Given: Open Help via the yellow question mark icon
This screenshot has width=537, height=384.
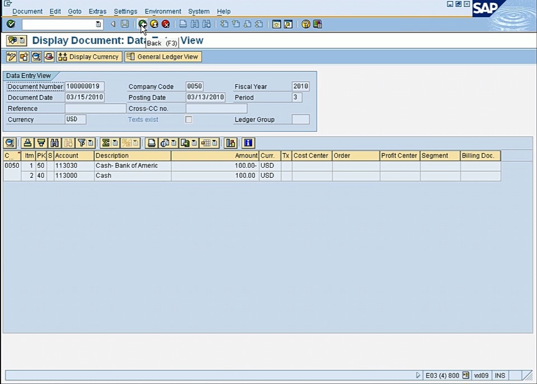Looking at the screenshot, I should [306, 24].
